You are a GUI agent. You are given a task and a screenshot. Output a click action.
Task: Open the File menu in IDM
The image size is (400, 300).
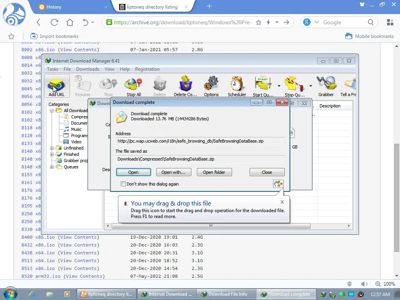tap(67, 69)
